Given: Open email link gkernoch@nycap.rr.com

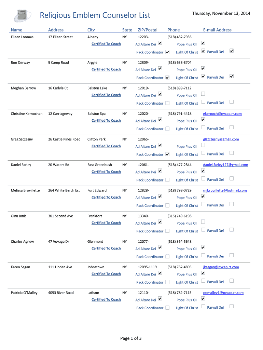Looking at the screenshot, I should (x=222, y=114).
